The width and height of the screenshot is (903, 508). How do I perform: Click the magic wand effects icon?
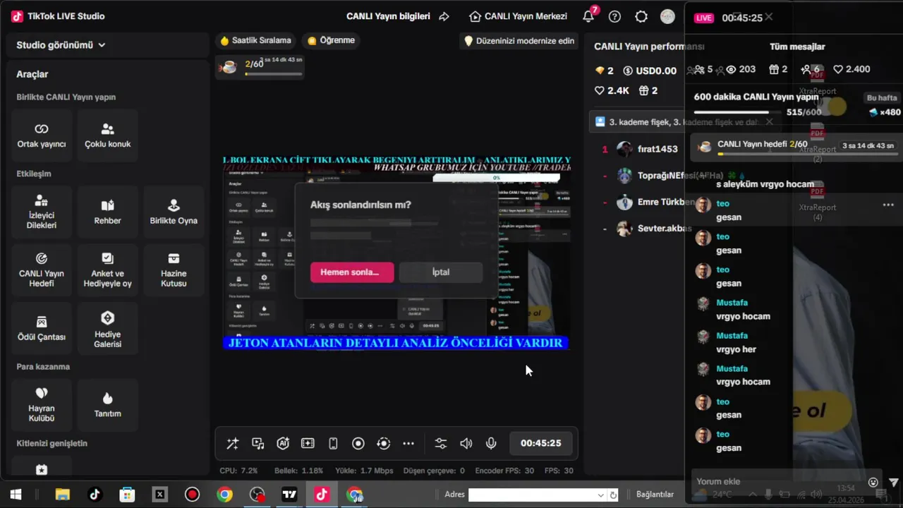(x=232, y=444)
